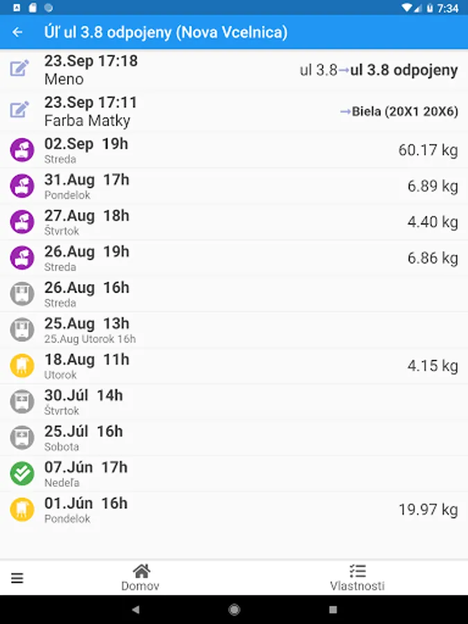Image resolution: width=468 pixels, height=624 pixels.
Task: Tap the gray icon beside 30.Júl 14h
Action: pos(22,402)
